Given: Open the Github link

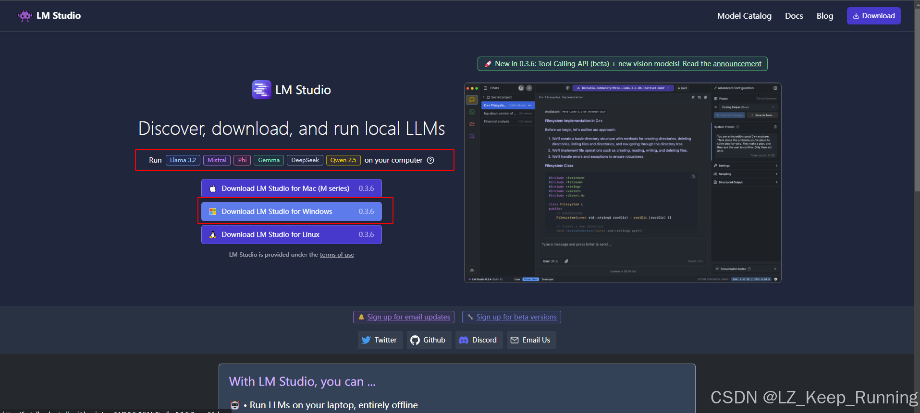Looking at the screenshot, I should pyautogui.click(x=429, y=340).
